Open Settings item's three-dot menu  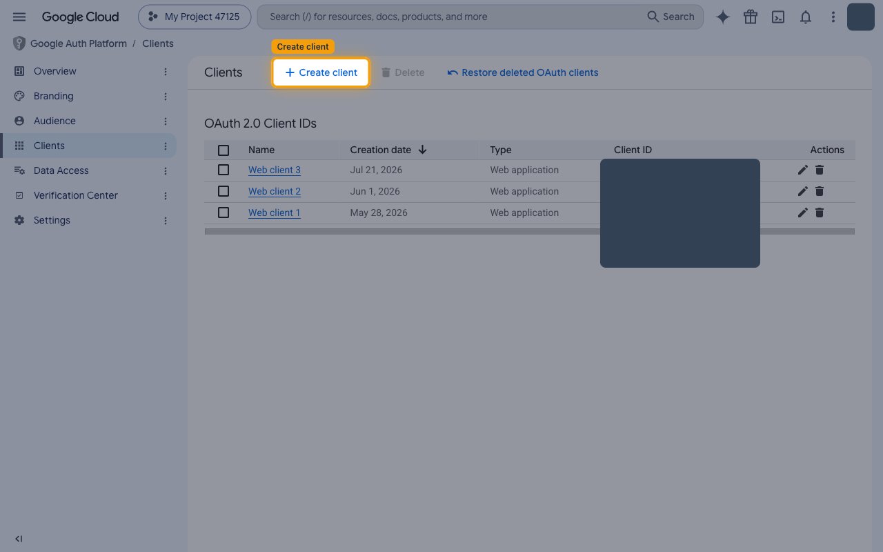166,220
